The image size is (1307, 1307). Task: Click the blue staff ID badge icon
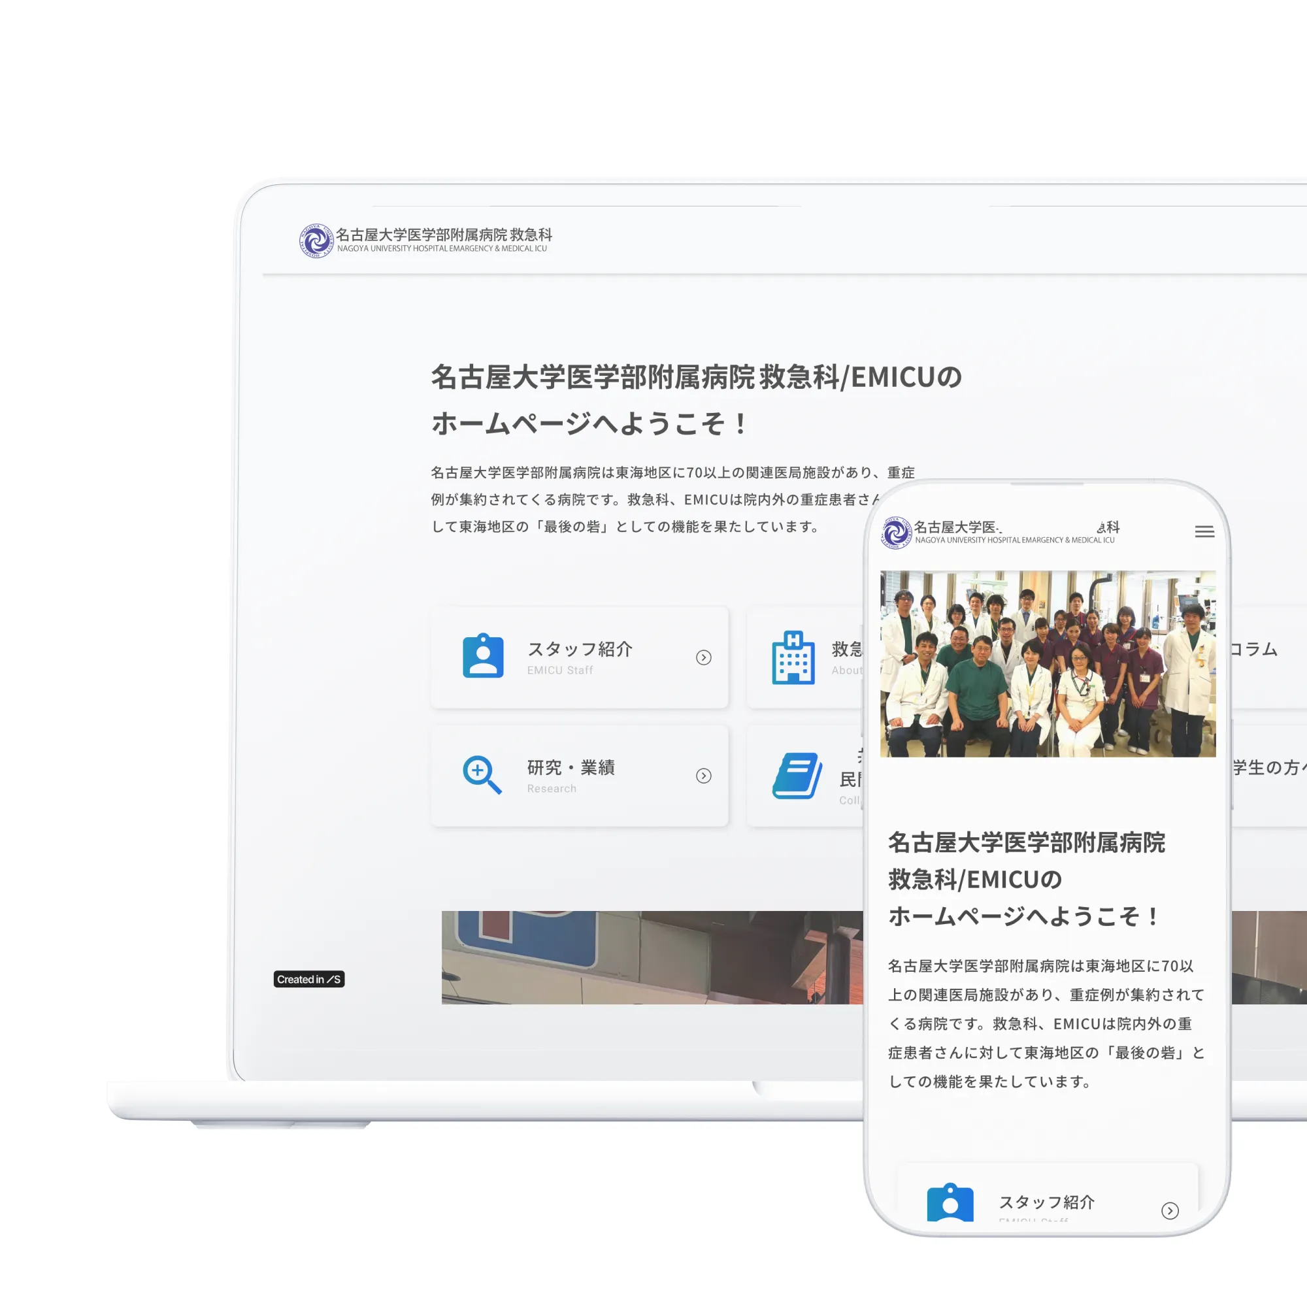coord(483,656)
